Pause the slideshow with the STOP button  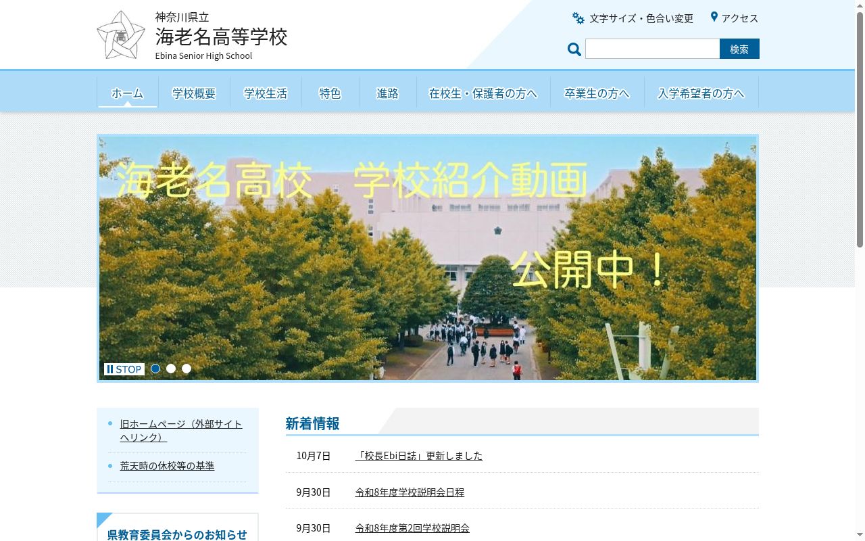pos(124,369)
